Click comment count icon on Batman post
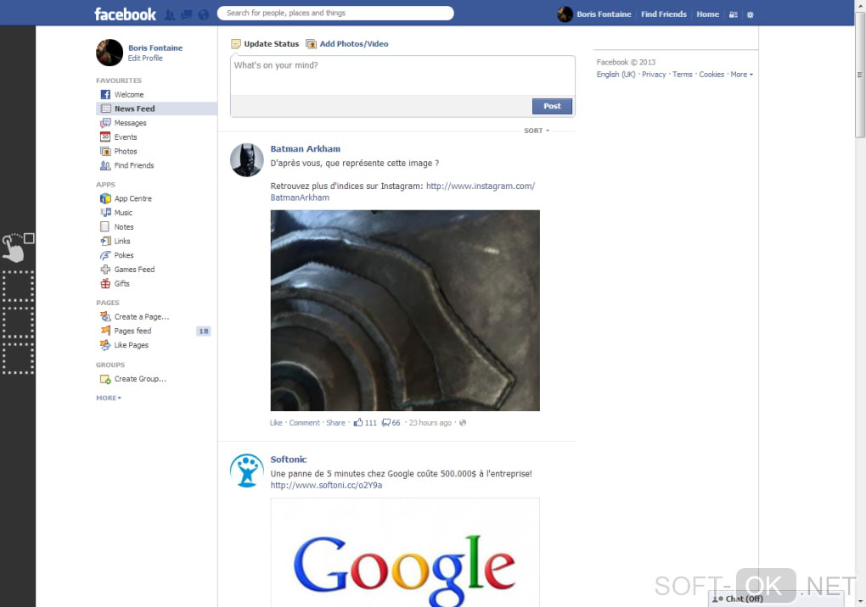 (x=386, y=423)
